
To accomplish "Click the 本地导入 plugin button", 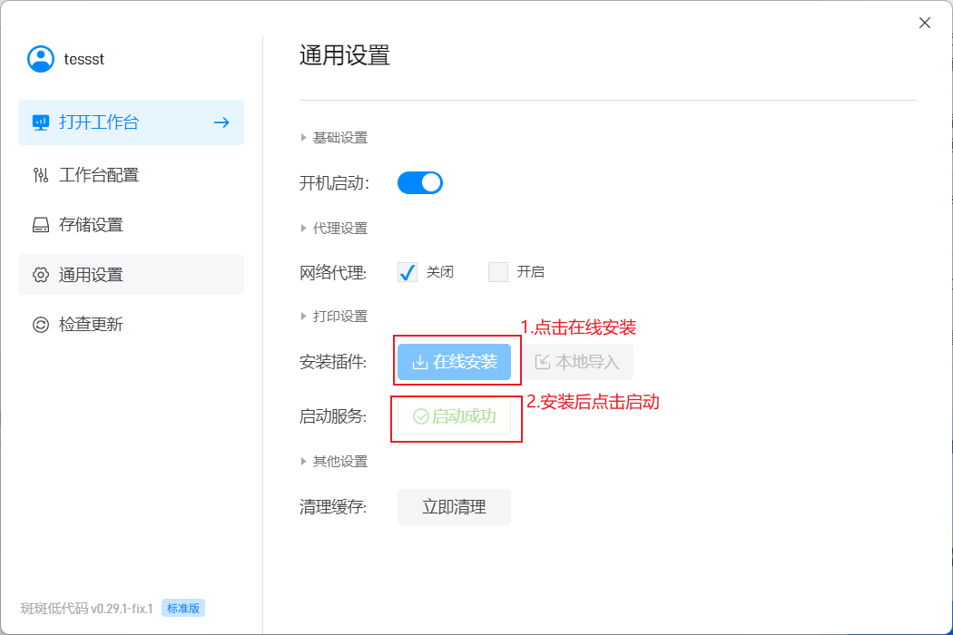I will click(x=577, y=362).
